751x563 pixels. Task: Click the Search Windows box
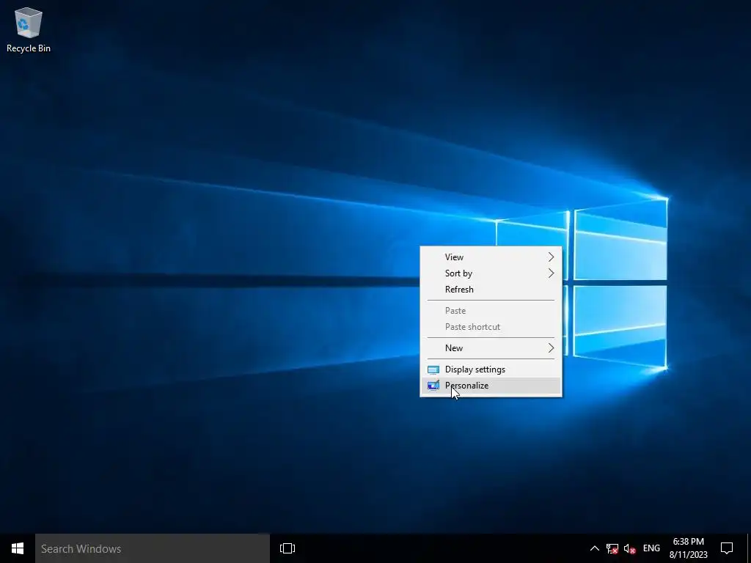coord(153,548)
